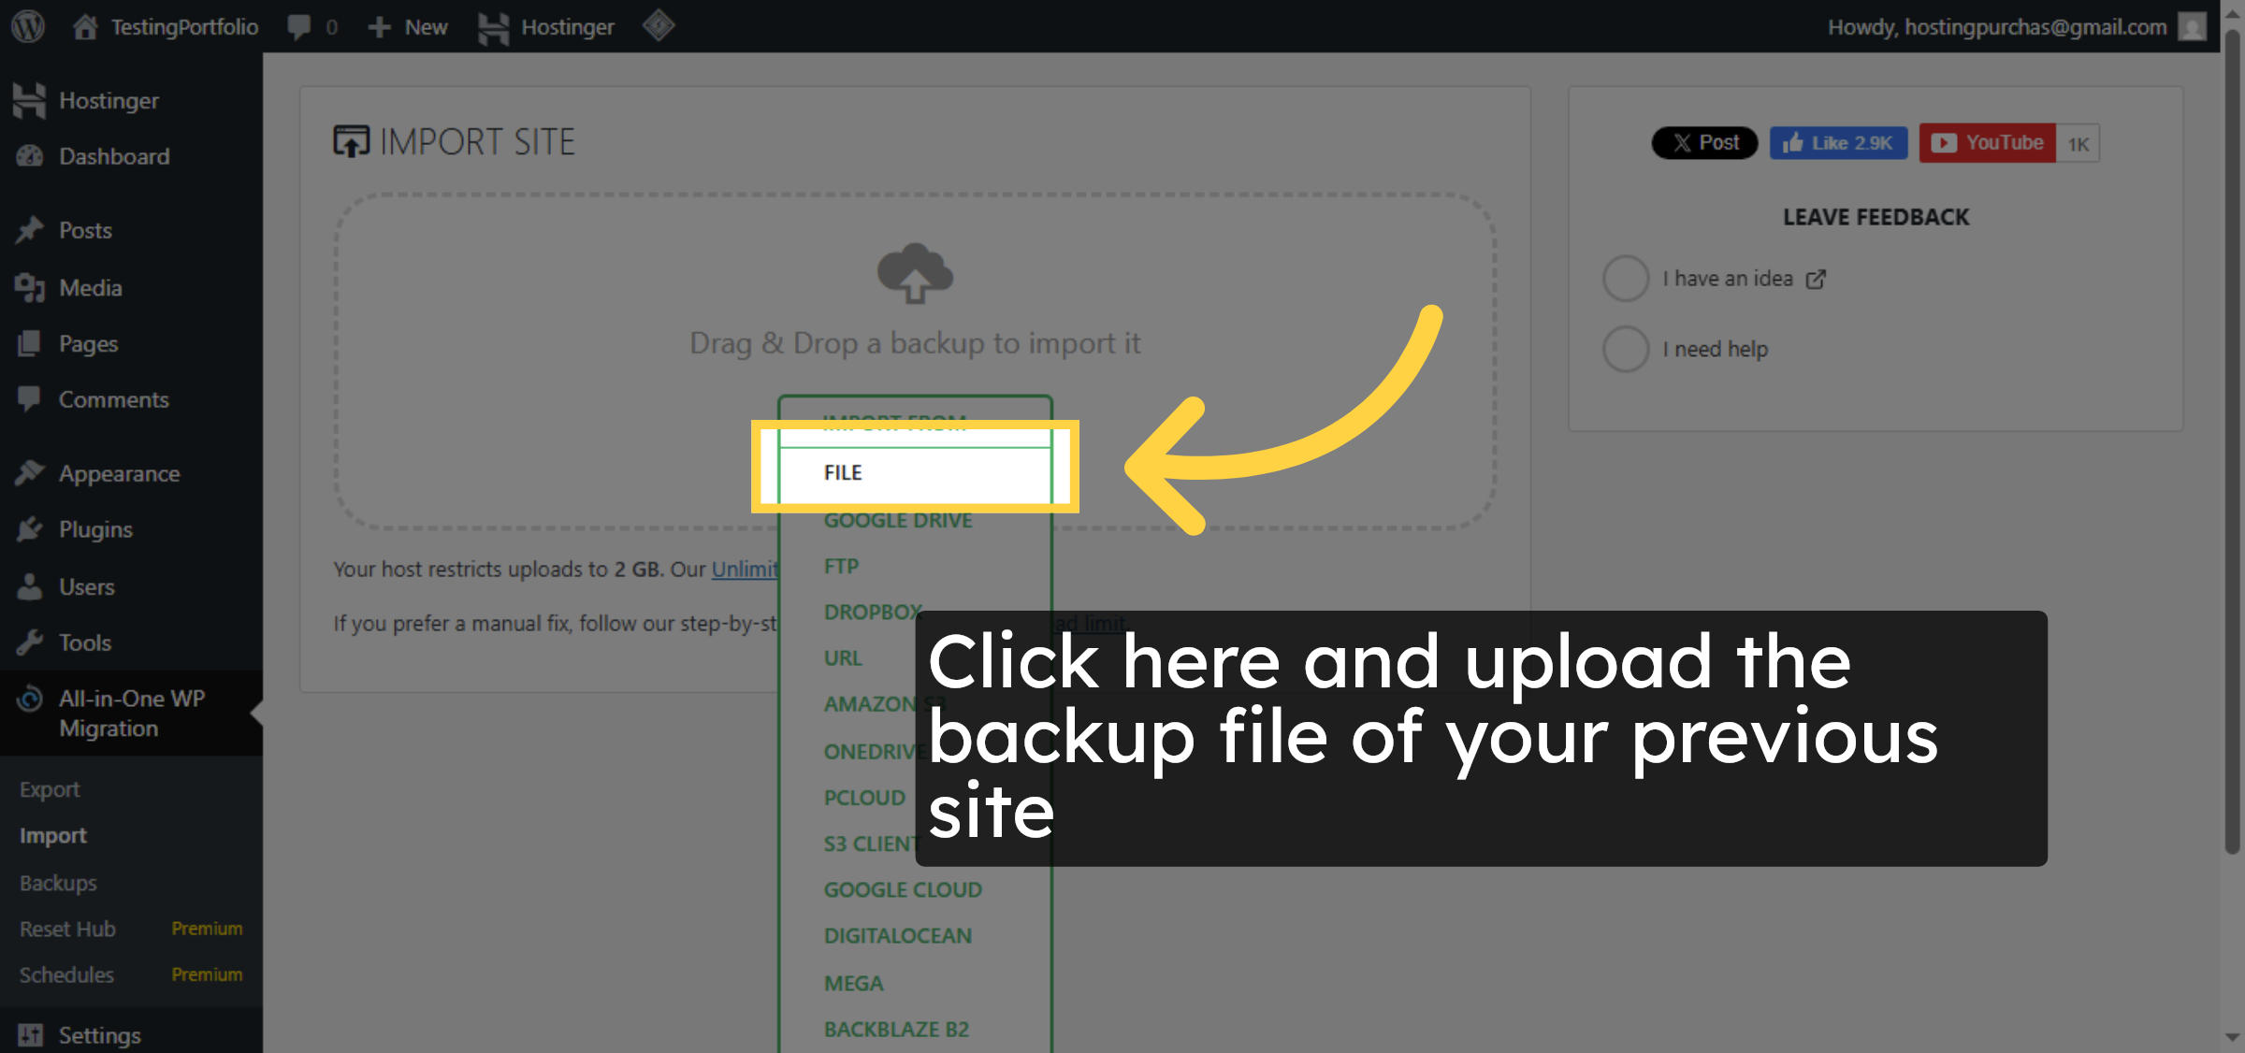The width and height of the screenshot is (2245, 1053).
Task: Choose GOOGLE DRIVE as the import source
Action: [x=897, y=520]
